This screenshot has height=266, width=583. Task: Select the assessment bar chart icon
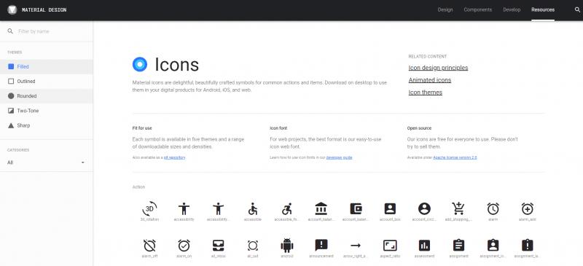(424, 245)
